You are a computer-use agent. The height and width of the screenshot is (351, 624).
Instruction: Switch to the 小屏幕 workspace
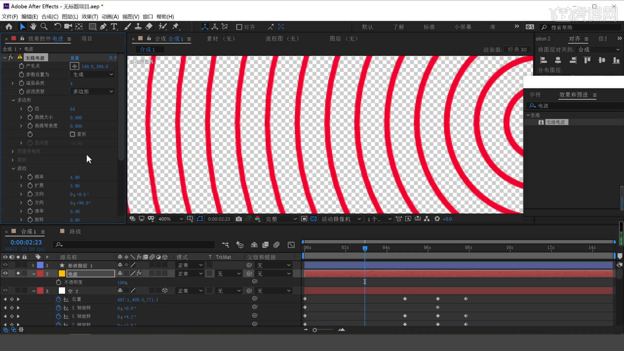463,27
